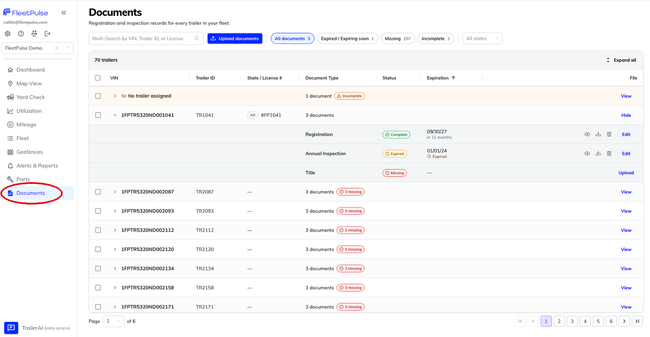This screenshot has width=650, height=337.
Task: Open help question mark icon
Action: pyautogui.click(x=21, y=34)
